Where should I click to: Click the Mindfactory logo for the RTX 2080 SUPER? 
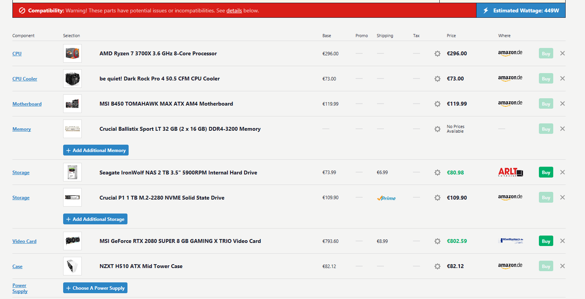point(511,241)
